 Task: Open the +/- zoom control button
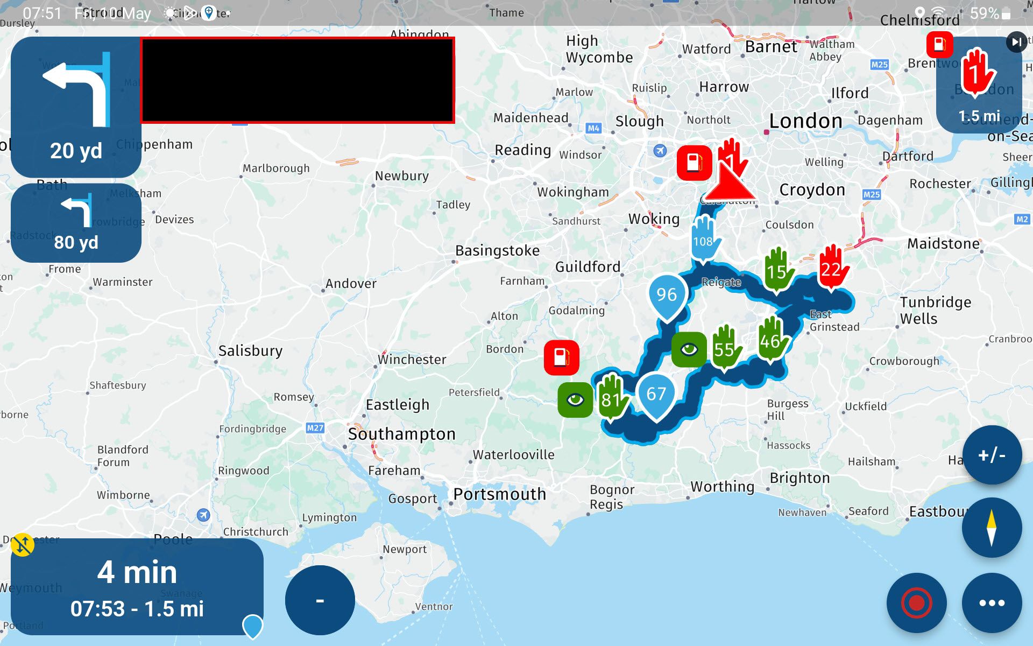click(992, 455)
